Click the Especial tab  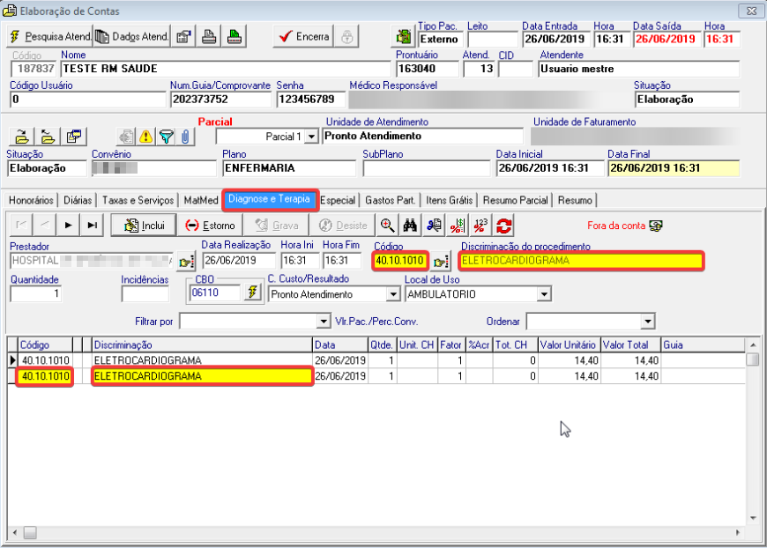click(338, 200)
